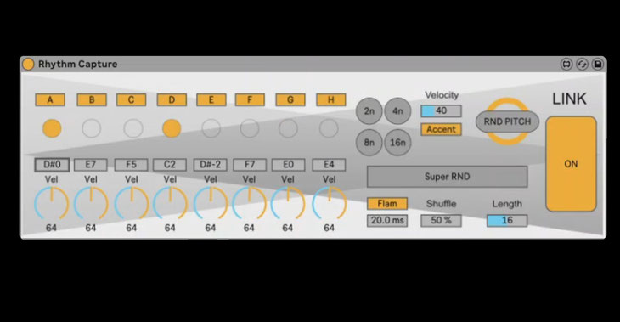
Task: Select the 2n note division button
Action: [369, 111]
